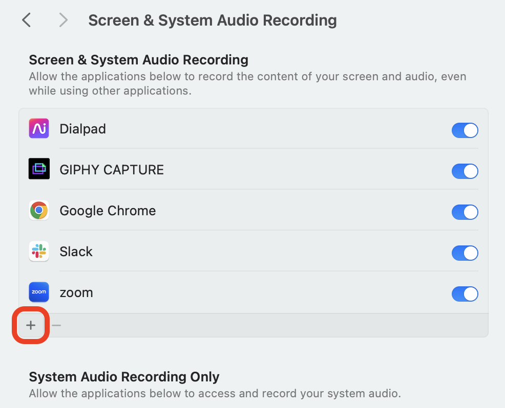
Task: Toggle Google Chrome screen recording switch
Action: pyautogui.click(x=465, y=212)
